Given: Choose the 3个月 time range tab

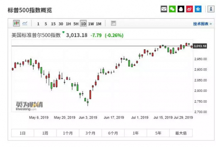Looking at the screenshot, I should pyautogui.click(x=90, y=133).
